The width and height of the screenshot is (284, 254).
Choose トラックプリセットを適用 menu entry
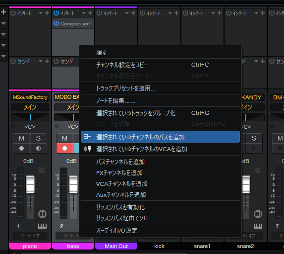click(160, 88)
